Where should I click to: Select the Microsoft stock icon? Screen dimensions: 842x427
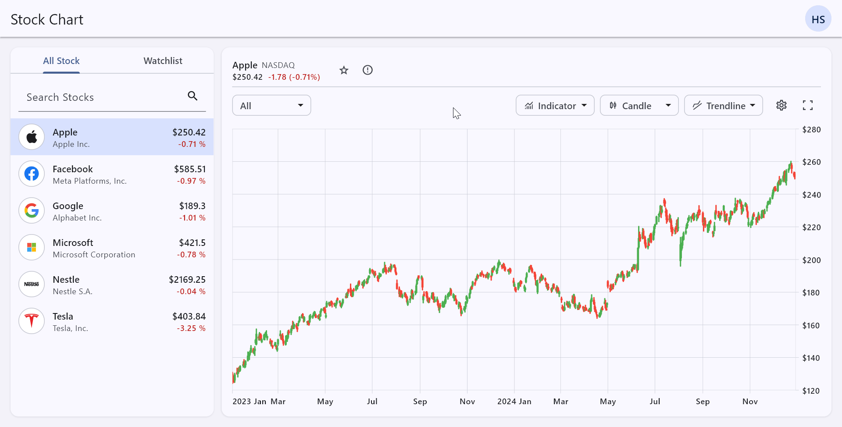[x=31, y=247]
